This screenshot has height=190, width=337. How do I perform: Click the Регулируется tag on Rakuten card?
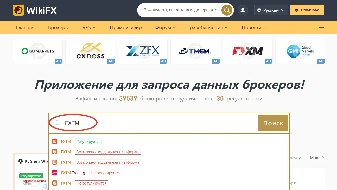31,176
